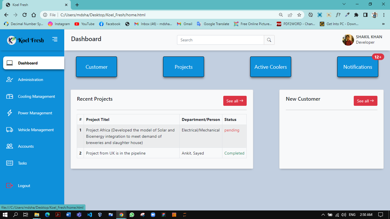Click the 'Department/Person' column header
The height and width of the screenshot is (219, 390).
coord(201,119)
